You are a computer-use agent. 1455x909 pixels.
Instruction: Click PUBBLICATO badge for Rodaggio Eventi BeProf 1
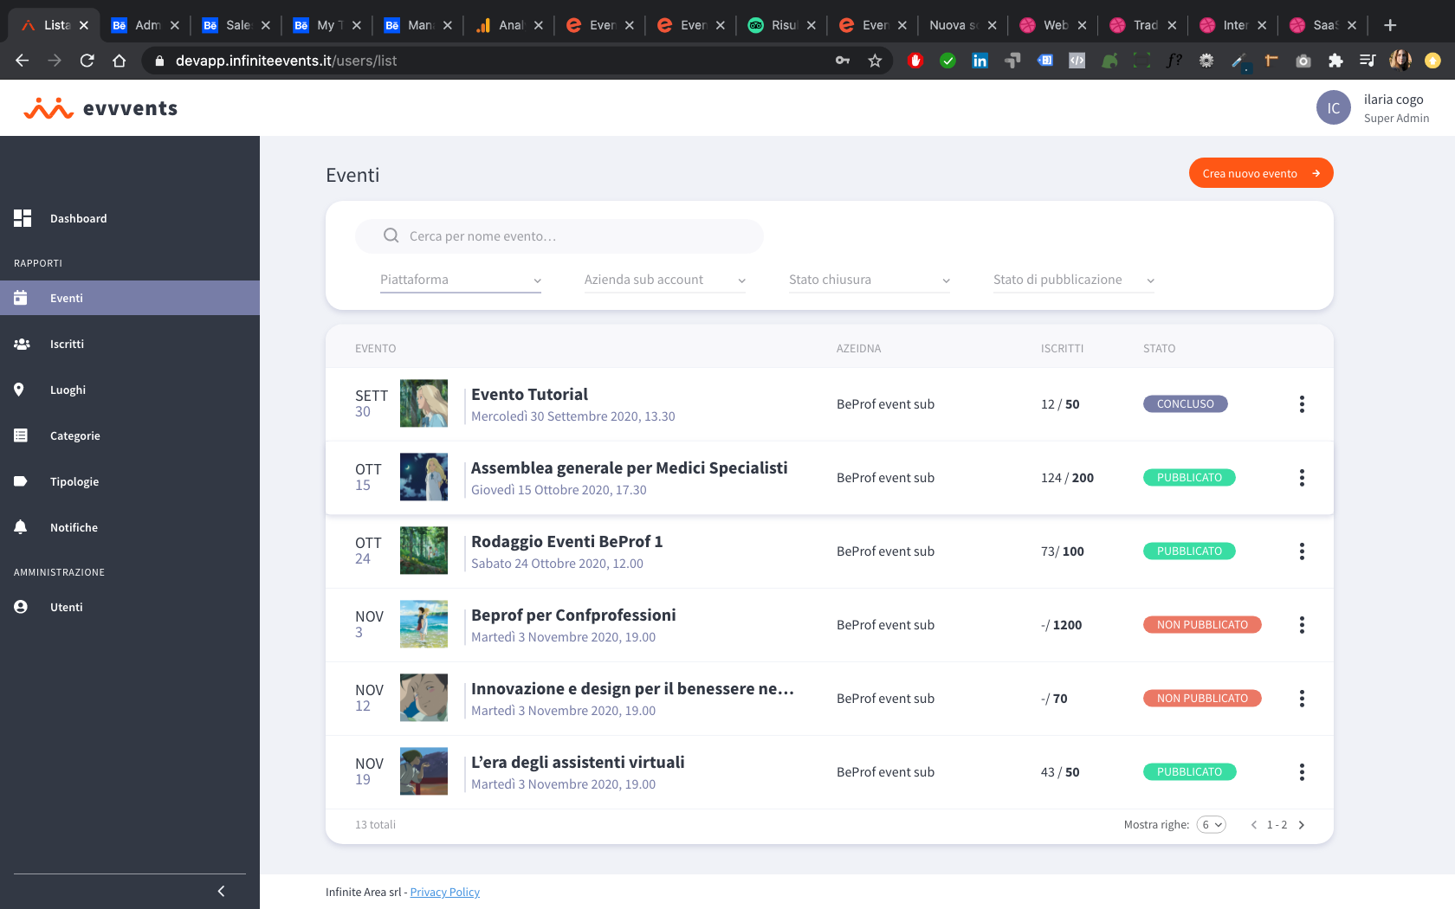[x=1189, y=551]
